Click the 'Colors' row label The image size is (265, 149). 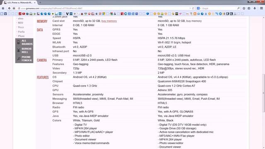[x=57, y=120]
